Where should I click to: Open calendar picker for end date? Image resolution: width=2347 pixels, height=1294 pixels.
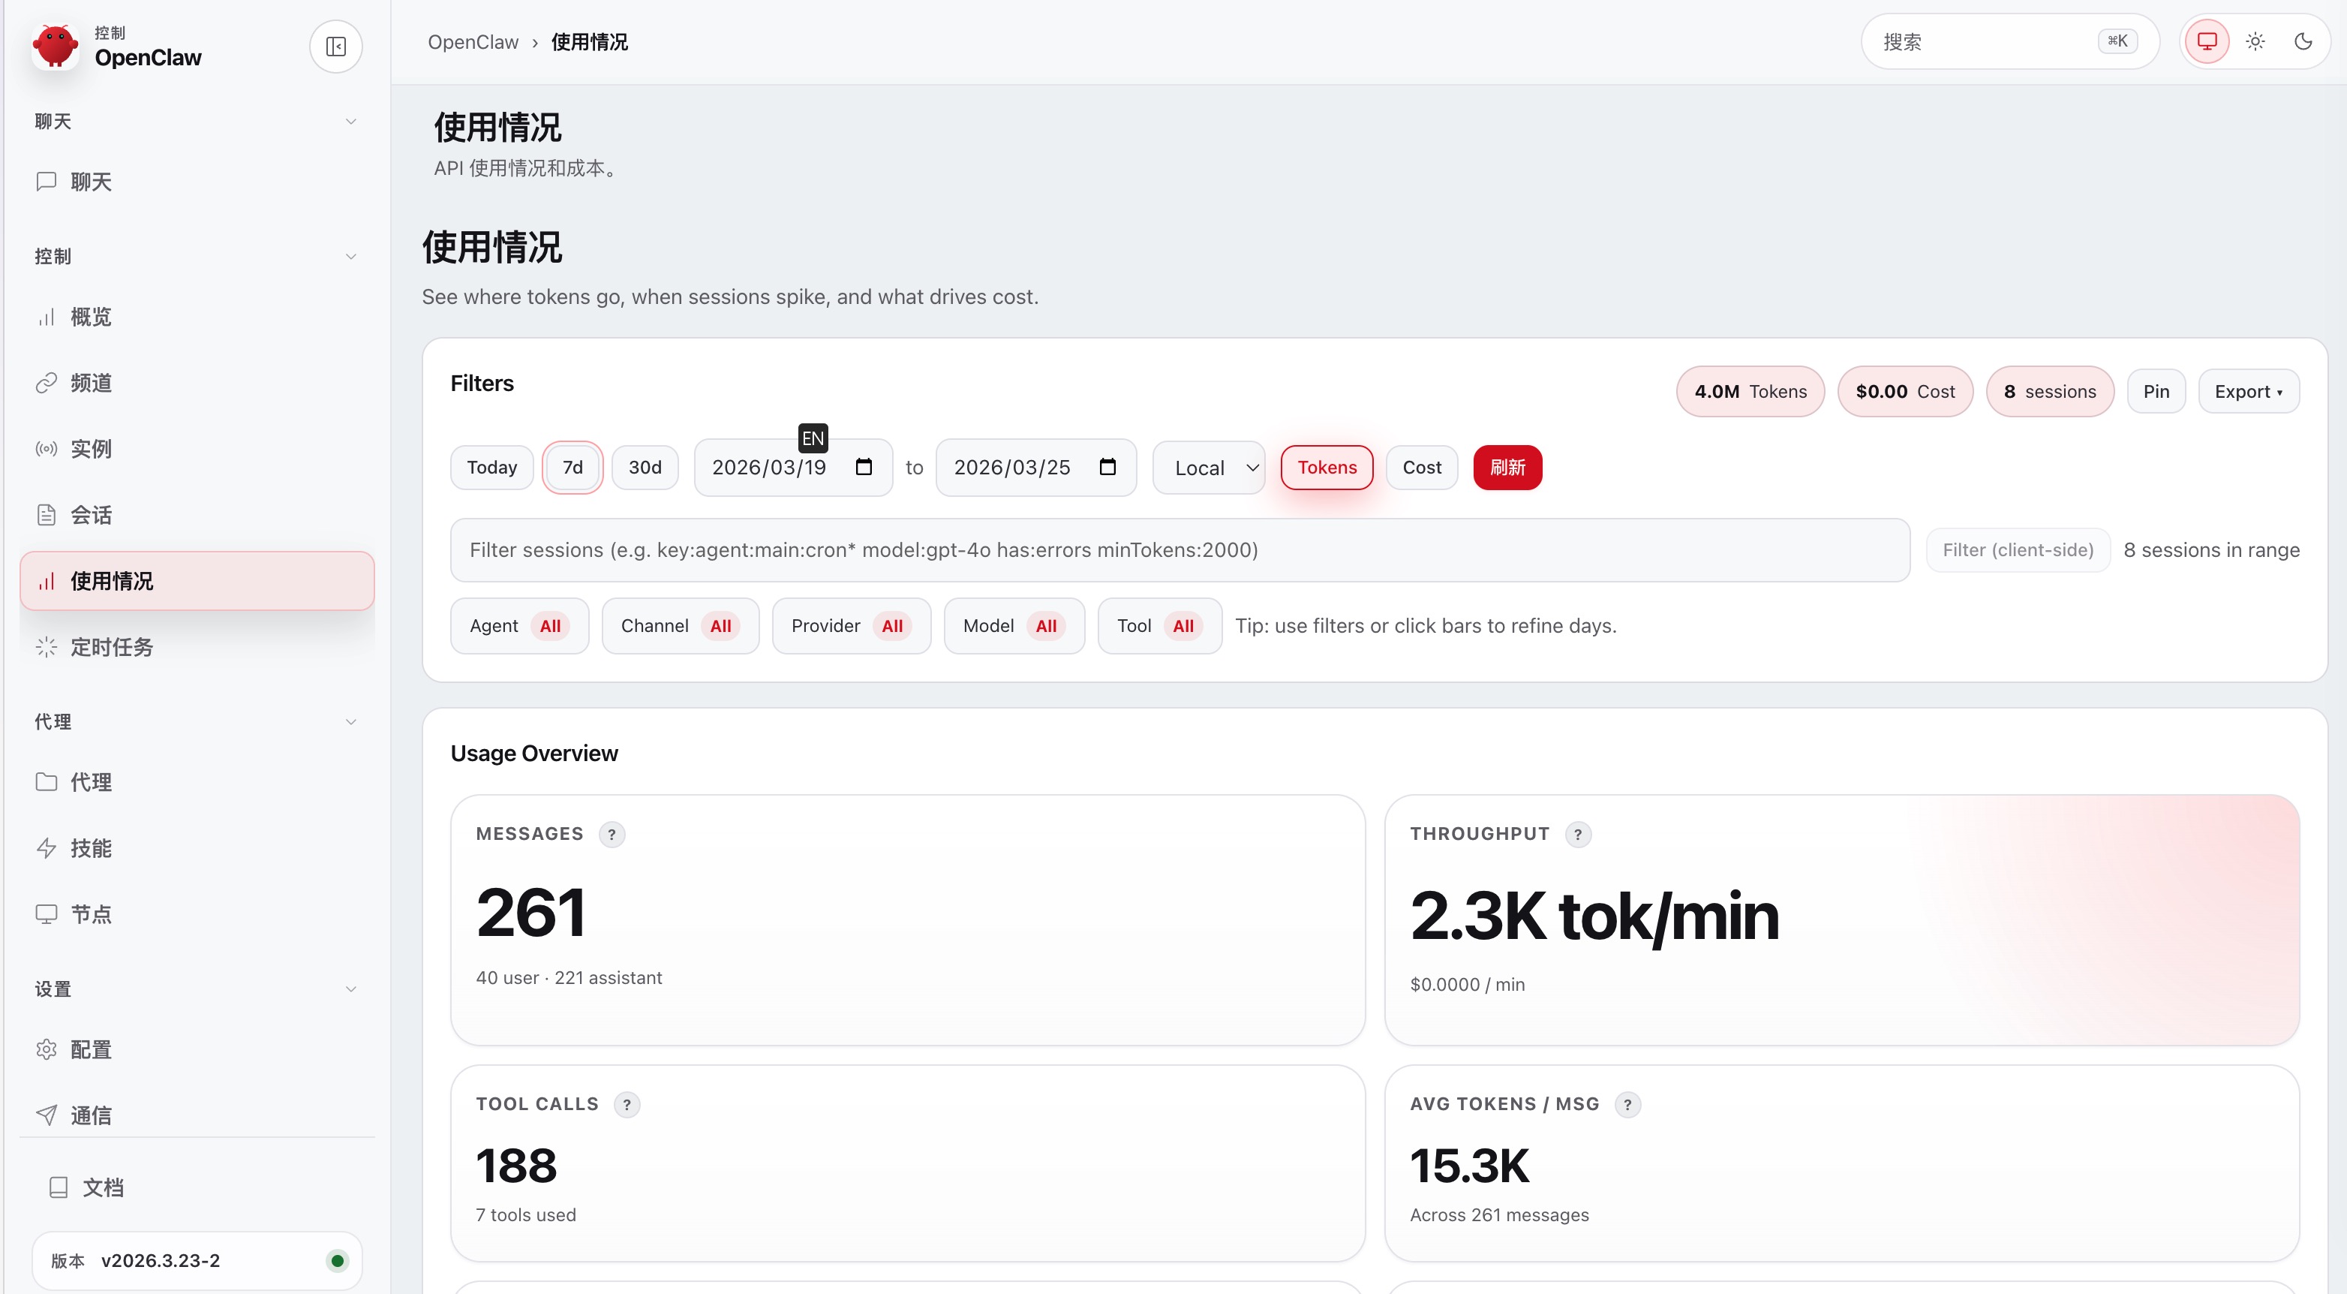click(1107, 468)
